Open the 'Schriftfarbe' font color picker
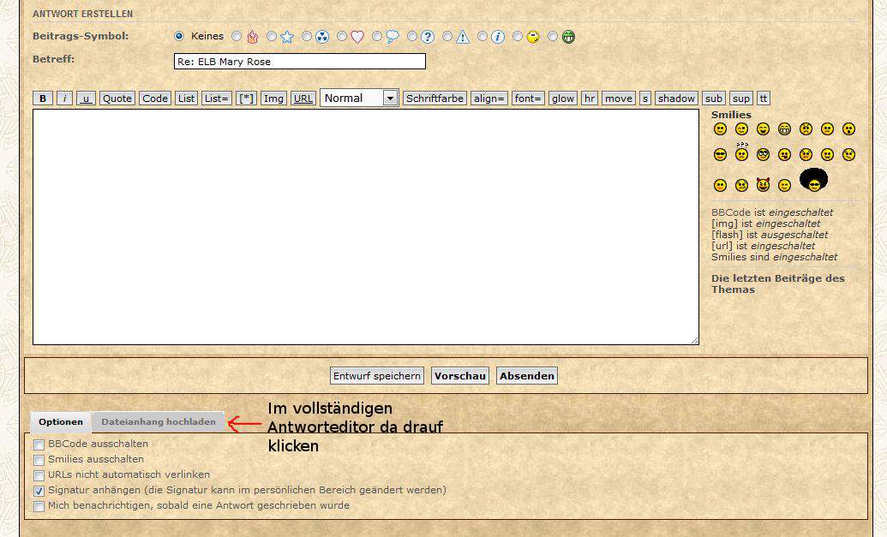 point(435,98)
